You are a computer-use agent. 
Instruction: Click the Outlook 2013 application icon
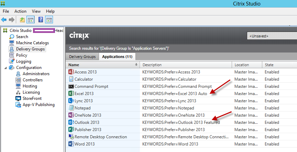point(71,122)
